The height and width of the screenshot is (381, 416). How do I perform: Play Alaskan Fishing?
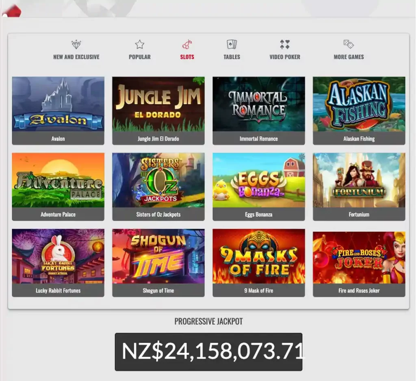pos(359,105)
